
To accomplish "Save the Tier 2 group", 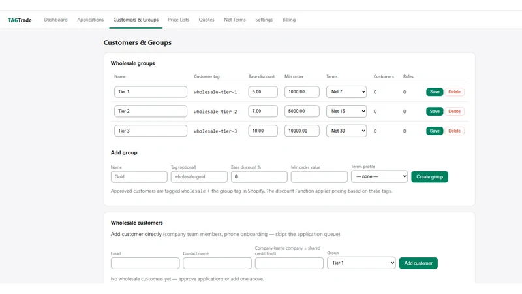I will [x=435, y=111].
